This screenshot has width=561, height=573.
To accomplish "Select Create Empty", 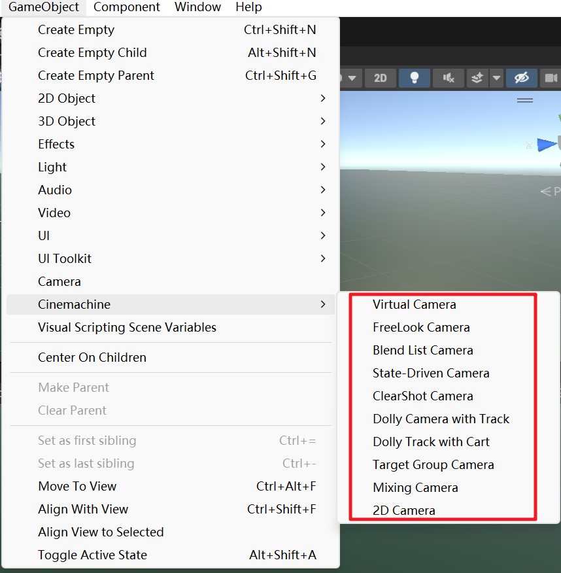I will click(171, 29).
